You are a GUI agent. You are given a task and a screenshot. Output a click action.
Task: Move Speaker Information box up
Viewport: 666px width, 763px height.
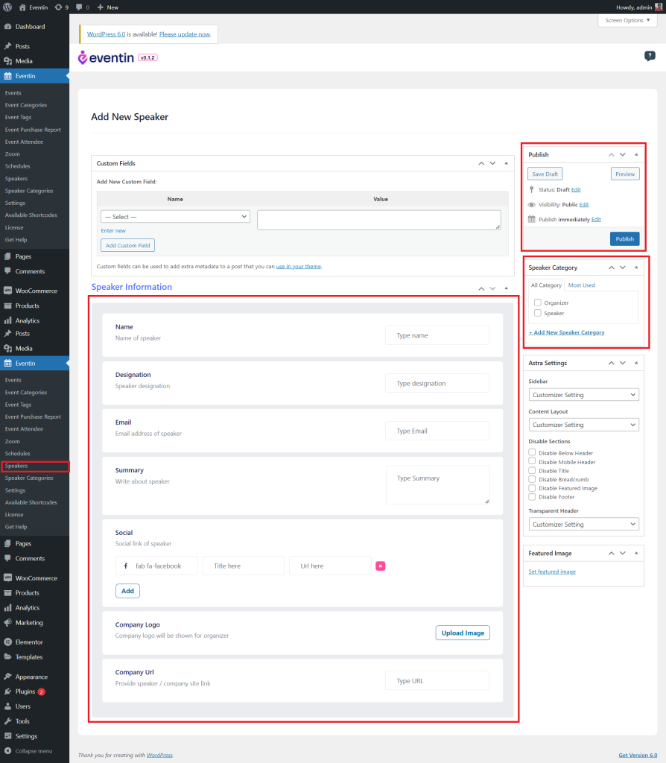point(481,288)
